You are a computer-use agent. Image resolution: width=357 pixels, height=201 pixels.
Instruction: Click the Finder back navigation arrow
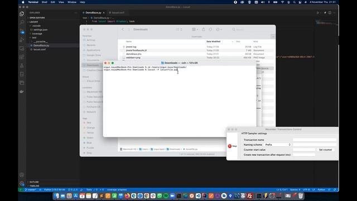click(123, 30)
